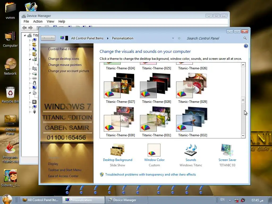Click the Personalization breadcrumb segment
The image size is (272, 204).
tap(123, 38)
